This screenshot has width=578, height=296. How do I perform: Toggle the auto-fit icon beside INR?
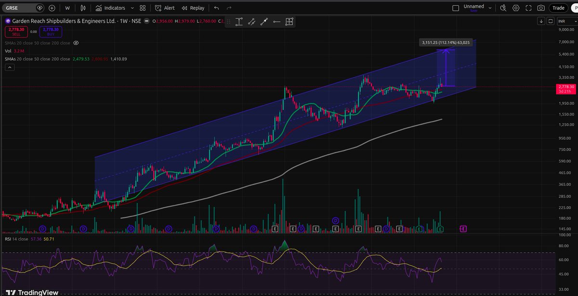[551, 21]
